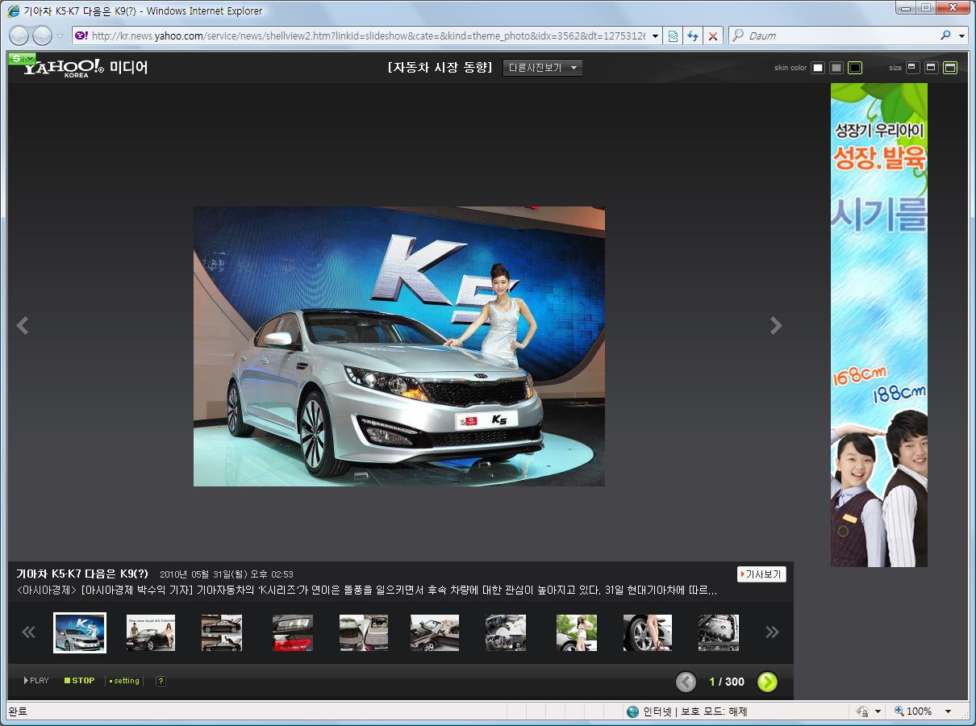The height and width of the screenshot is (726, 976).
Task: Select the brown convertible thumbnail
Action: pyautogui.click(x=435, y=632)
